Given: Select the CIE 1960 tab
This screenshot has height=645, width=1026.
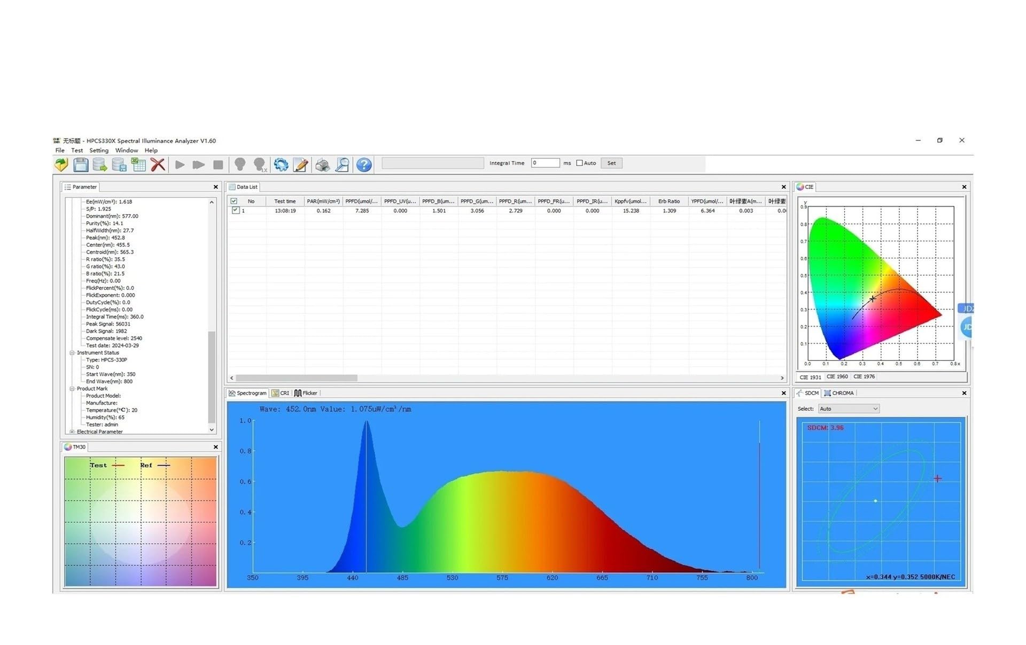Looking at the screenshot, I should point(837,376).
